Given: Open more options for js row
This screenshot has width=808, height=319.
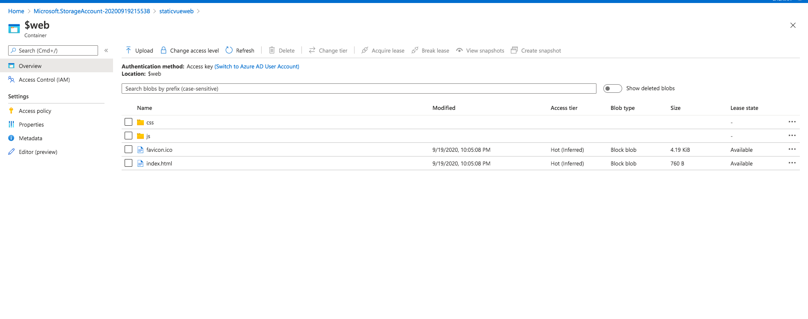Looking at the screenshot, I should pos(792,136).
